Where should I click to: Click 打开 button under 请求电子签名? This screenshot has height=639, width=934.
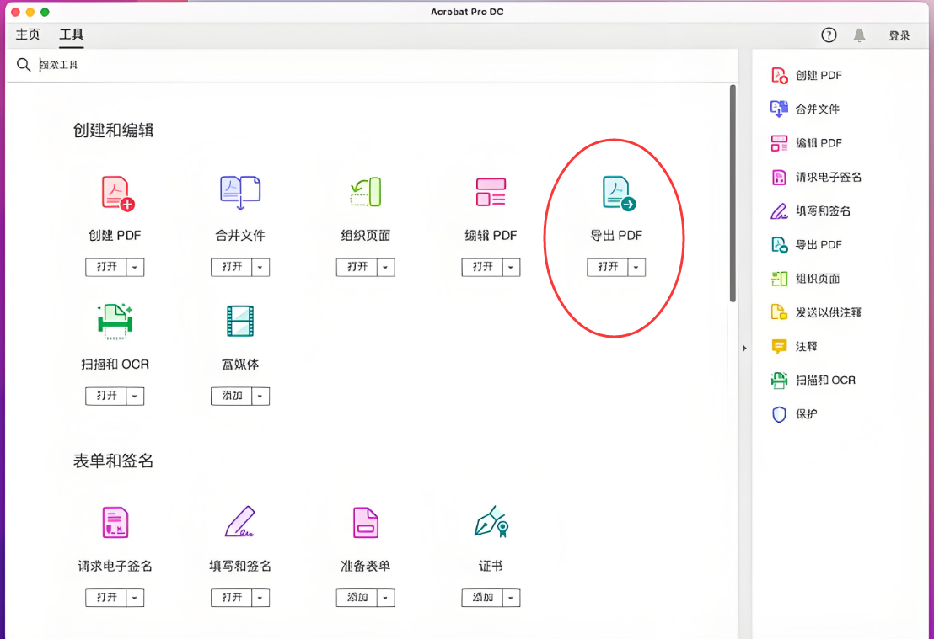tap(106, 598)
